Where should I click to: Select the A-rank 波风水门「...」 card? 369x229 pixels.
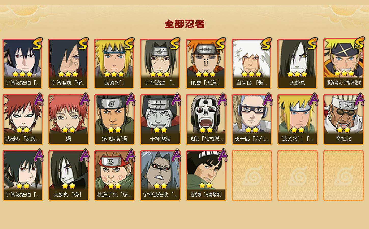coord(297,120)
